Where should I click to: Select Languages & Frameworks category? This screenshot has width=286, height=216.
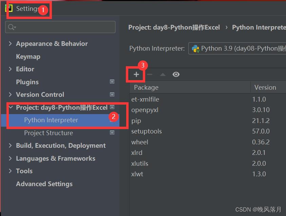(x=56, y=158)
